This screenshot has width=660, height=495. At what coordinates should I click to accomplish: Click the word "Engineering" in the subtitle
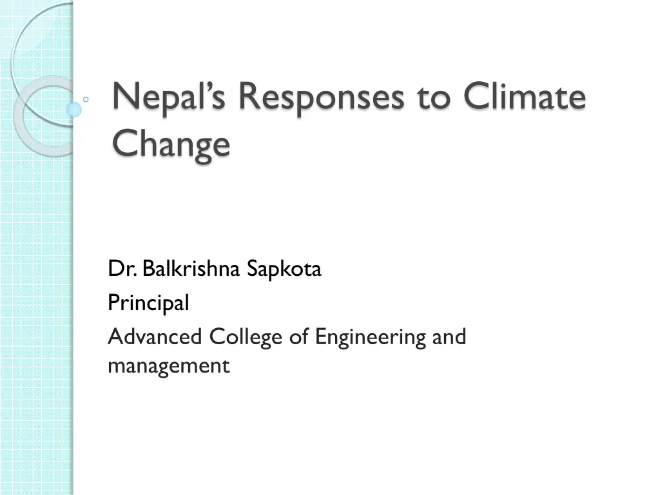click(x=371, y=336)
